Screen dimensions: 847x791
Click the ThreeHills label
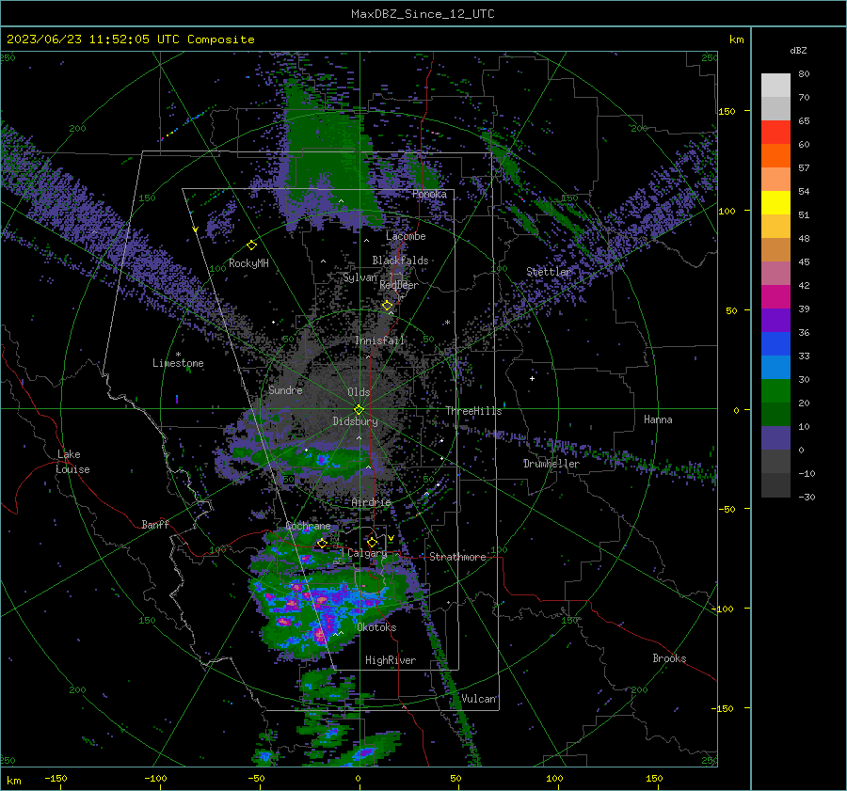coord(473,411)
